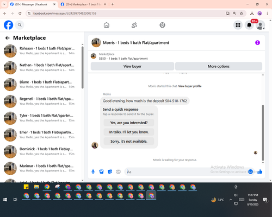The height and width of the screenshot is (217, 272).
Task: Click Morris's avatar in chat header
Action: [x=96, y=43]
